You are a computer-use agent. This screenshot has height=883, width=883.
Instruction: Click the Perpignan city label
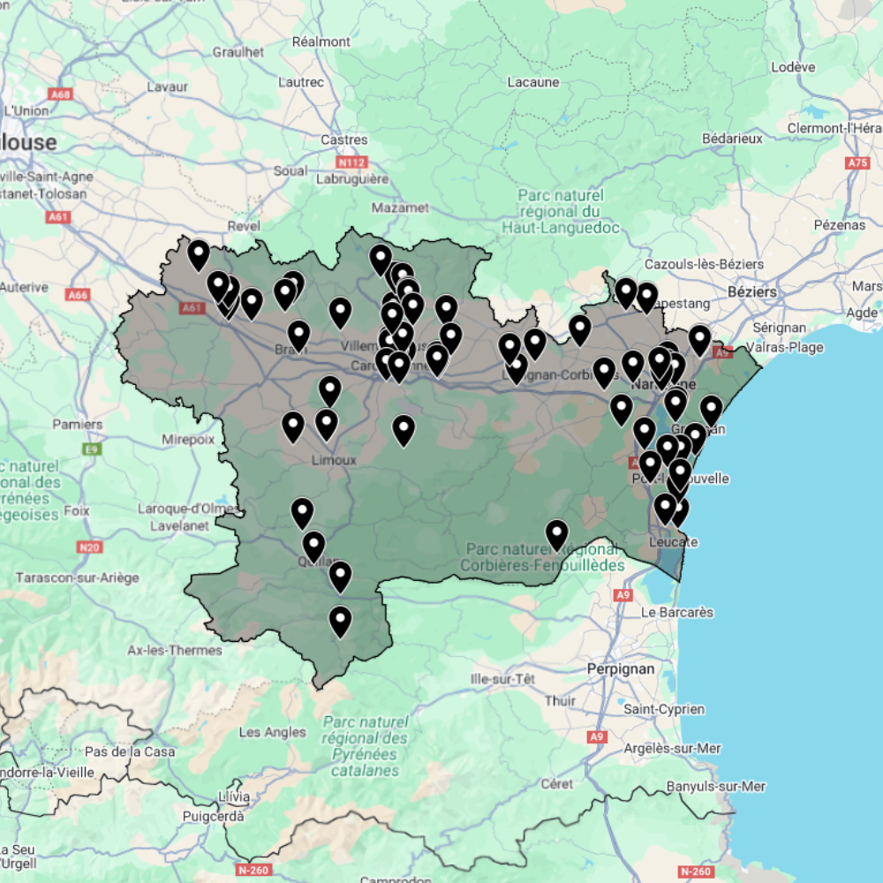621,668
